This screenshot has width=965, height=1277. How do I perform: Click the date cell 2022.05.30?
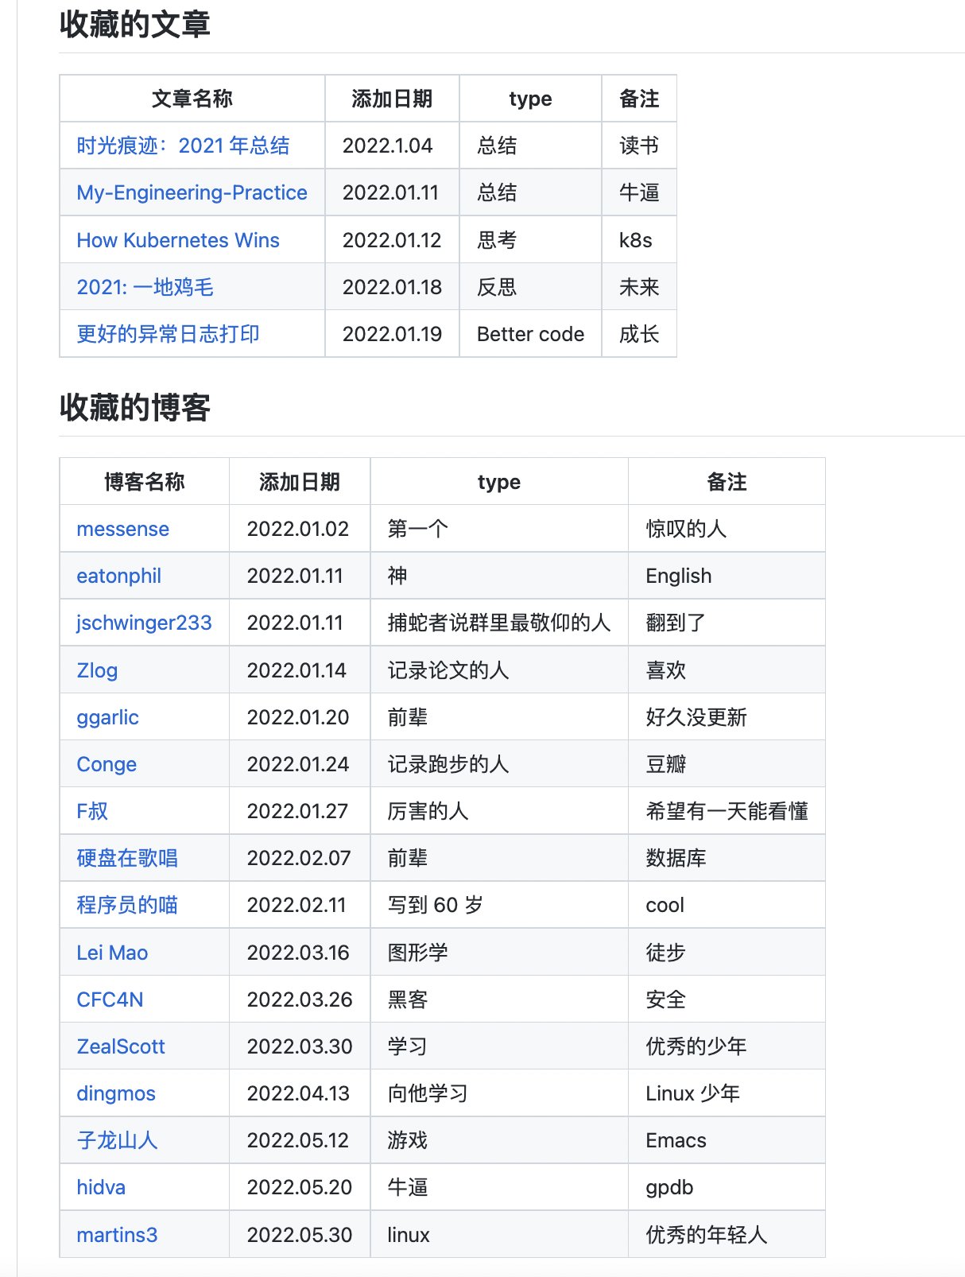coord(300,1235)
